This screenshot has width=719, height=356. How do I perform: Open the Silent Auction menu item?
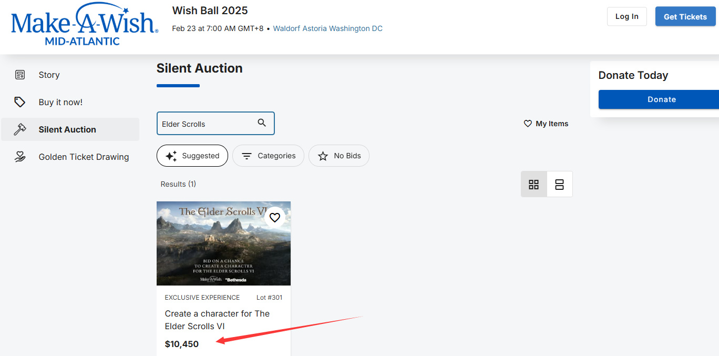click(67, 129)
